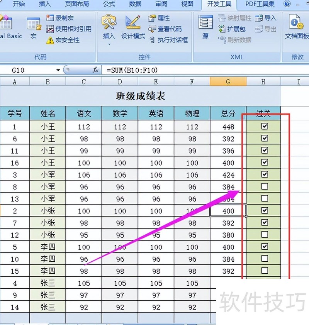Select the 英语 header cell
This screenshot has height=325, width=309.
pos(156,113)
